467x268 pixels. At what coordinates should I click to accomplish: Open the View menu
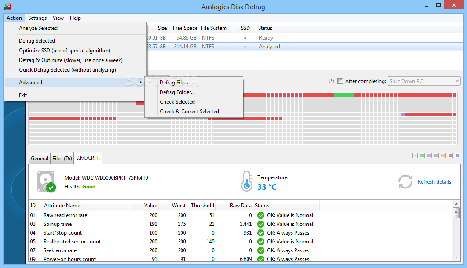[58, 18]
